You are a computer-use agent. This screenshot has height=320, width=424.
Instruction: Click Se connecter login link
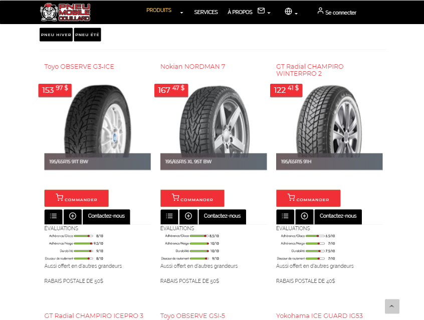point(337,12)
